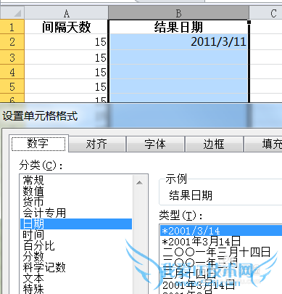Click the 设置单元格格式 dialog title bar
This screenshot has height=294, width=282.
141,116
